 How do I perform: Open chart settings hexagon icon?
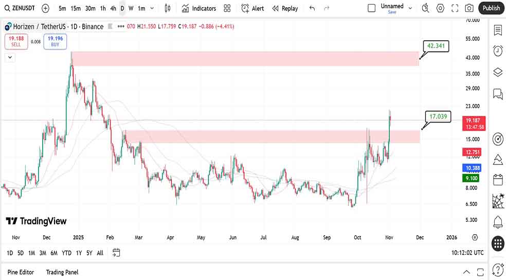440,8
